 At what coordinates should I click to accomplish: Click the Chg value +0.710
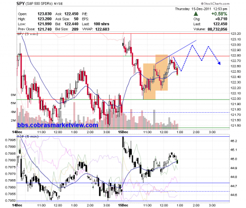[221, 19]
